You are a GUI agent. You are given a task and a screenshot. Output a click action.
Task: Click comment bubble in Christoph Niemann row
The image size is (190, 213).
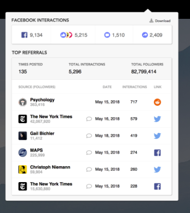(89, 170)
